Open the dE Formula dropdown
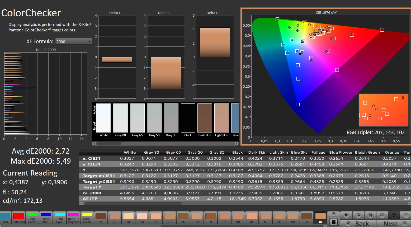Image resolution: width=411 pixels, height=227 pixels. pyautogui.click(x=73, y=41)
